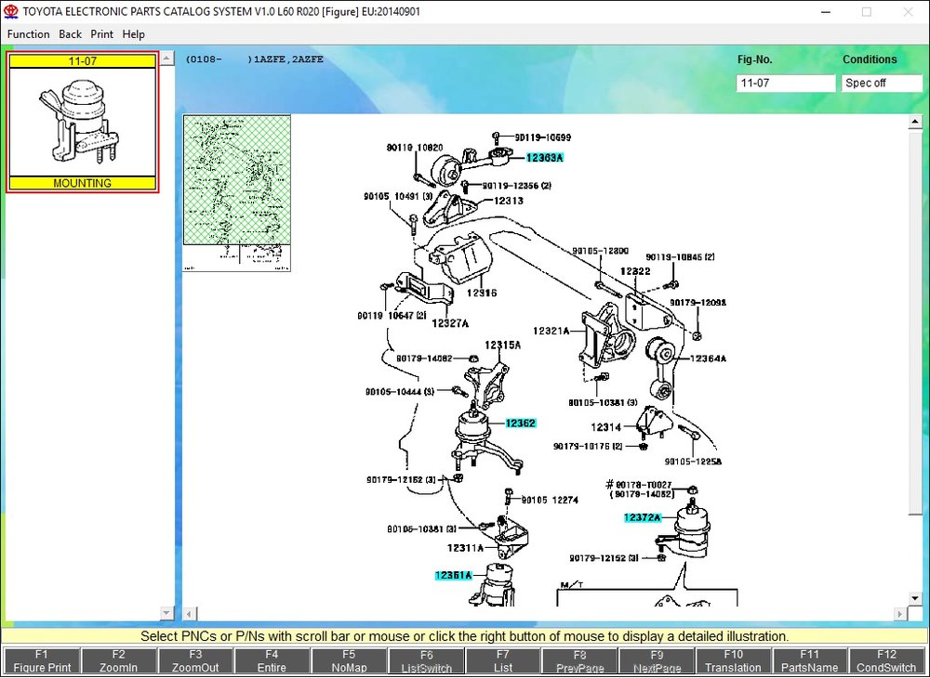Click the Print menu item

[101, 34]
